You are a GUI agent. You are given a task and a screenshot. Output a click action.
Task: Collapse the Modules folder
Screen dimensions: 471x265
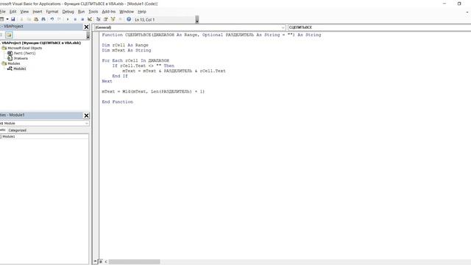(4, 63)
